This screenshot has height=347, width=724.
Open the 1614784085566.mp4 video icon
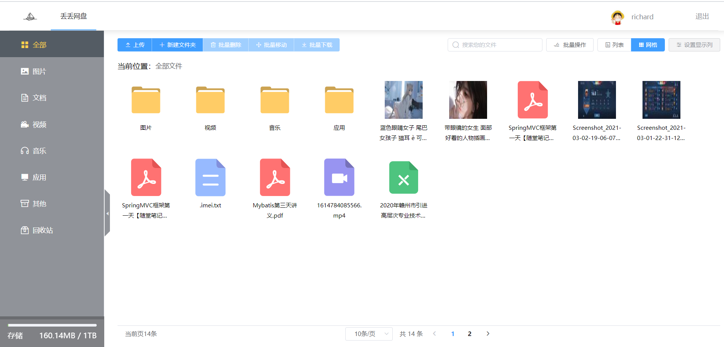pos(339,177)
